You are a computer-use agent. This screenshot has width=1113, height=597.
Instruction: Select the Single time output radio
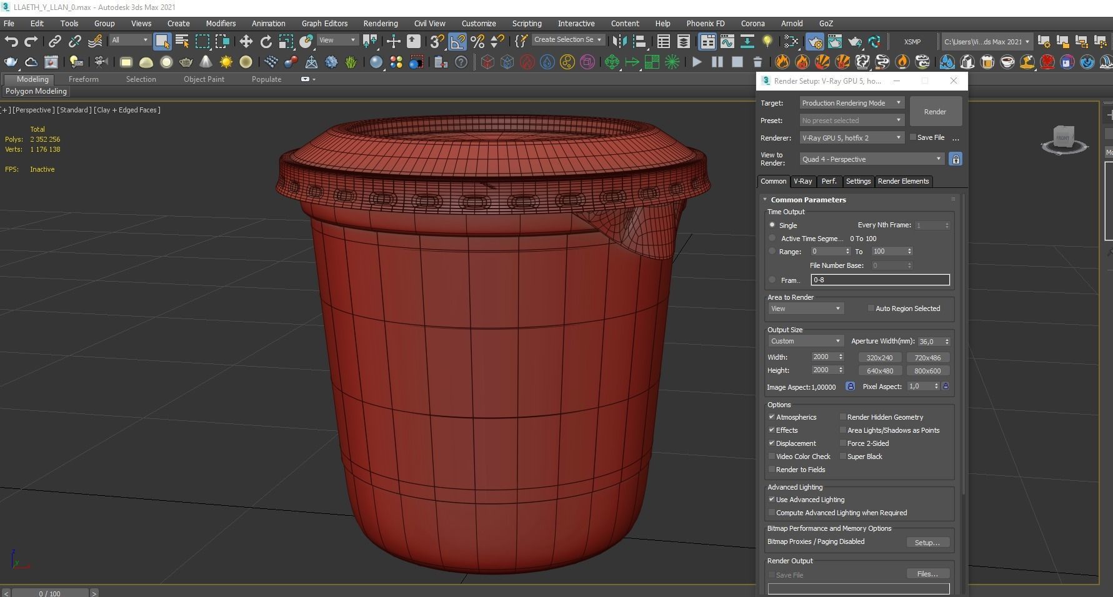click(772, 225)
